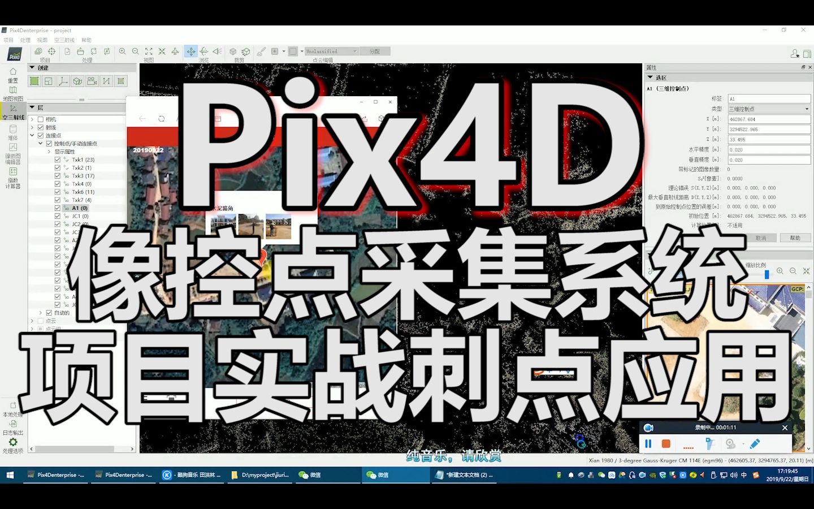
Task: Open the Project menu
Action: pyautogui.click(x=8, y=40)
